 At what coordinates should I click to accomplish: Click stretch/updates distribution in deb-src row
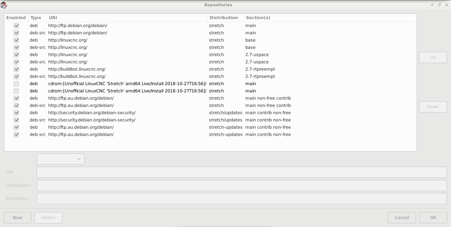click(225, 120)
